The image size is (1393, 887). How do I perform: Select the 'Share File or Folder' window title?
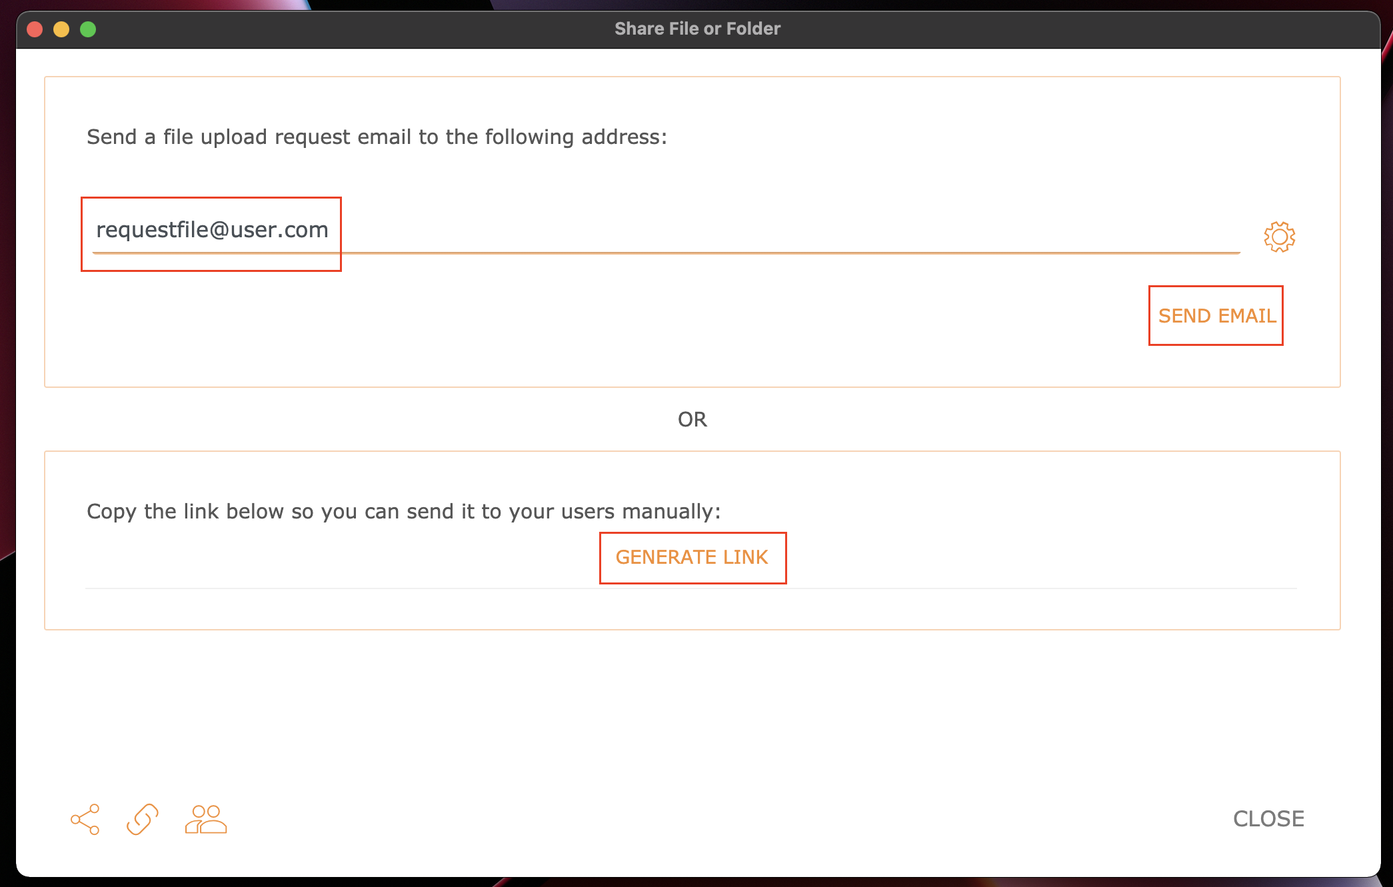tap(697, 29)
